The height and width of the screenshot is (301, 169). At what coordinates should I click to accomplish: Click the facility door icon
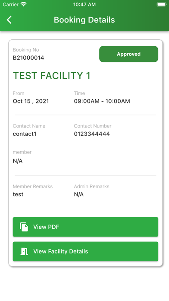click(24, 251)
